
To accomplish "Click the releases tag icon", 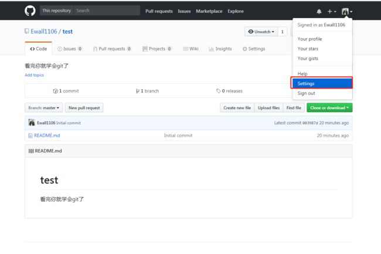I will click(219, 91).
